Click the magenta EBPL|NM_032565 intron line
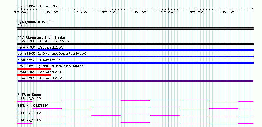The height and width of the screenshot is (127, 262). pos(135,101)
